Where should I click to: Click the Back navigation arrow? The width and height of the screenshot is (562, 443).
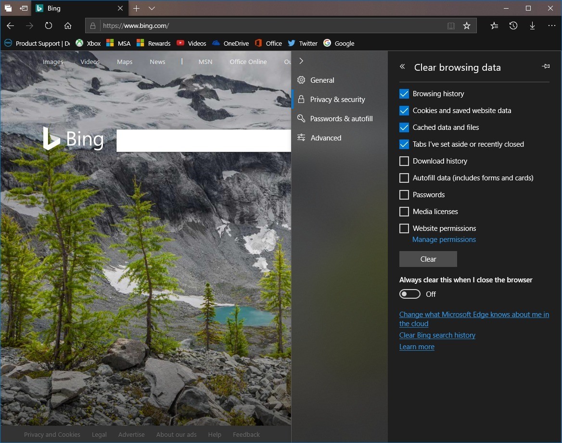(11, 26)
